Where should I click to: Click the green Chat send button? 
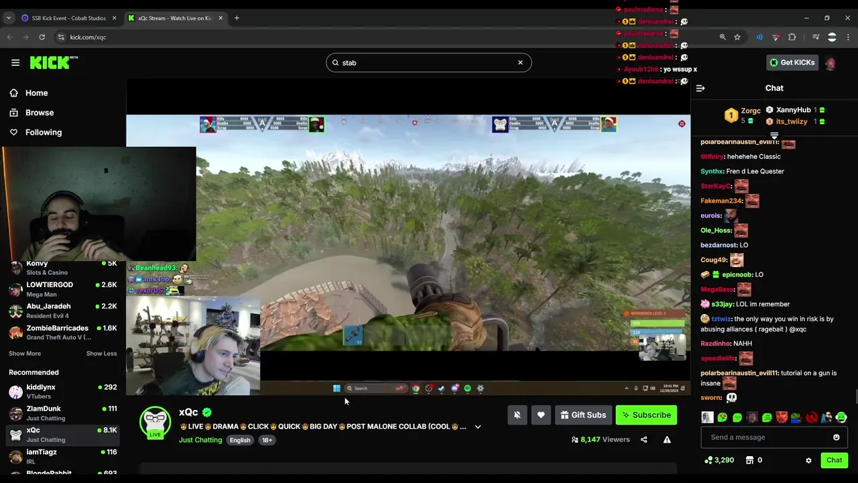click(x=834, y=460)
